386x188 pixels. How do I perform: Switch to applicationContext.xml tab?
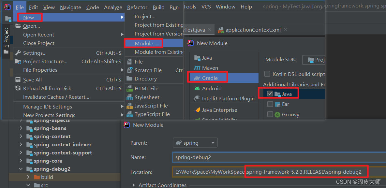click(253, 30)
